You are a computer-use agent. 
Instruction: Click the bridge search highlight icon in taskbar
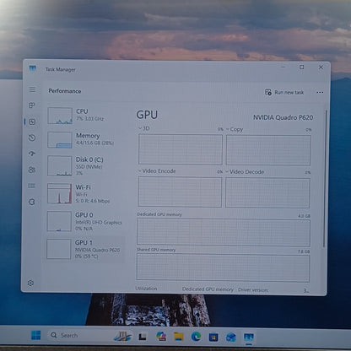pyautogui.click(x=122, y=336)
